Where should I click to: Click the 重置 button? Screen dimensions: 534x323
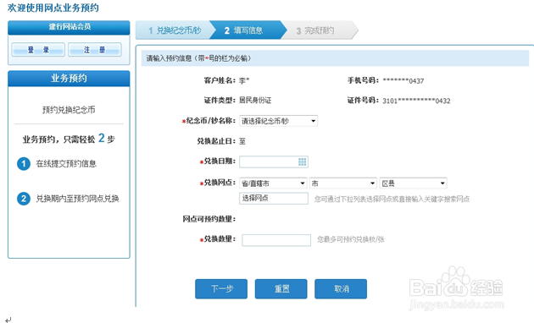(281, 289)
